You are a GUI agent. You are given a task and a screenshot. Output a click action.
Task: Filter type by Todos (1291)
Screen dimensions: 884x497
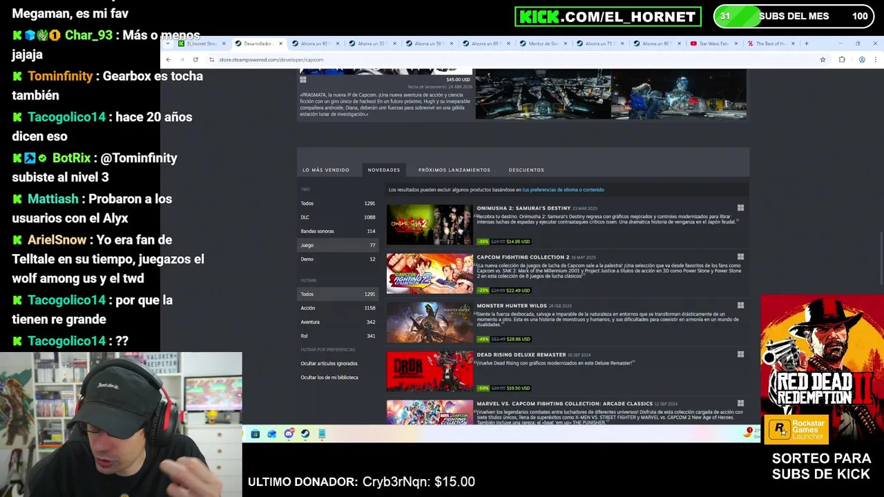tap(338, 204)
